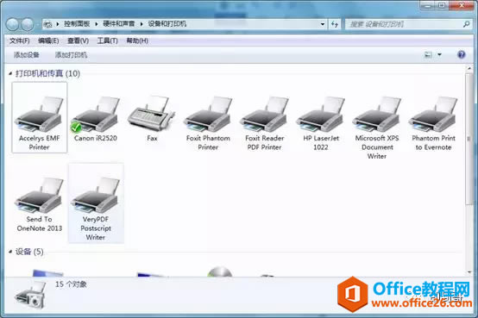Select the Foxit Phantom Printer icon
Viewport: 478px width, 318px height.
(208, 123)
